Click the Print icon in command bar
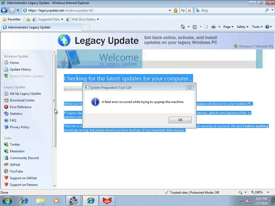The width and height of the screenshot is (275, 206). 214,27
